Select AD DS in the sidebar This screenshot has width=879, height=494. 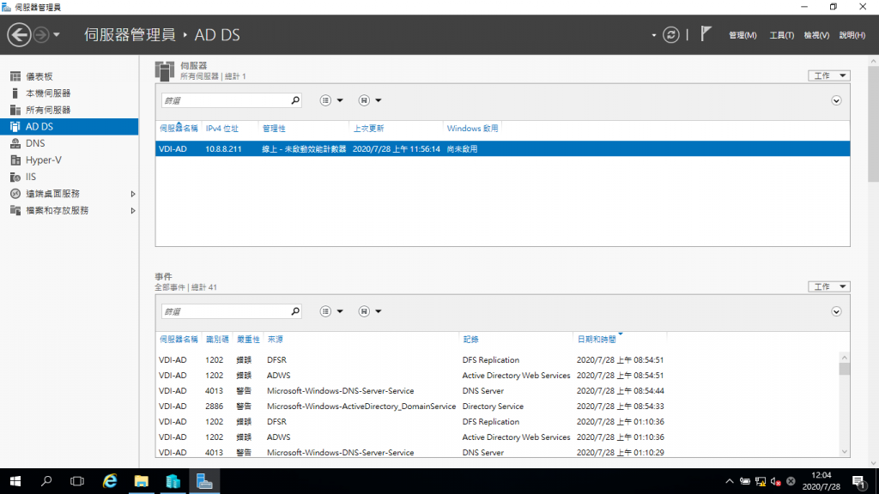pyautogui.click(x=69, y=127)
